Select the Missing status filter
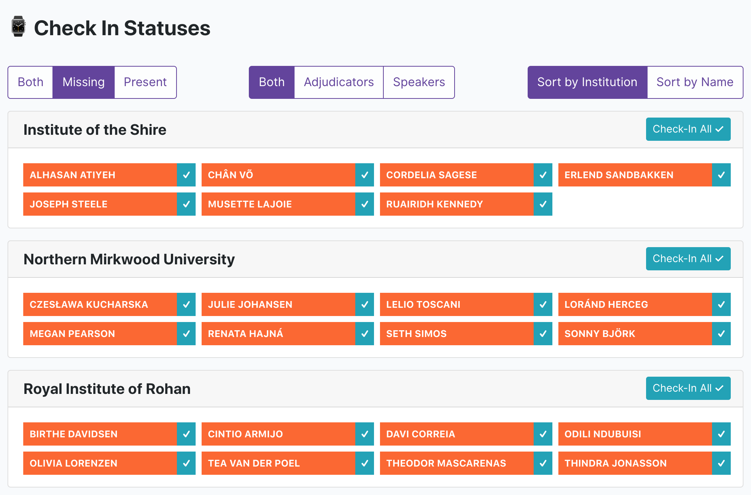Screen dimensions: 751x495 coord(84,82)
